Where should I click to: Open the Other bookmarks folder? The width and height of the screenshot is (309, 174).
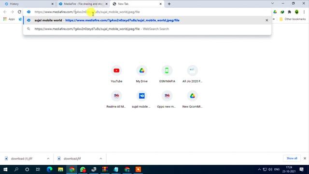point(293,19)
